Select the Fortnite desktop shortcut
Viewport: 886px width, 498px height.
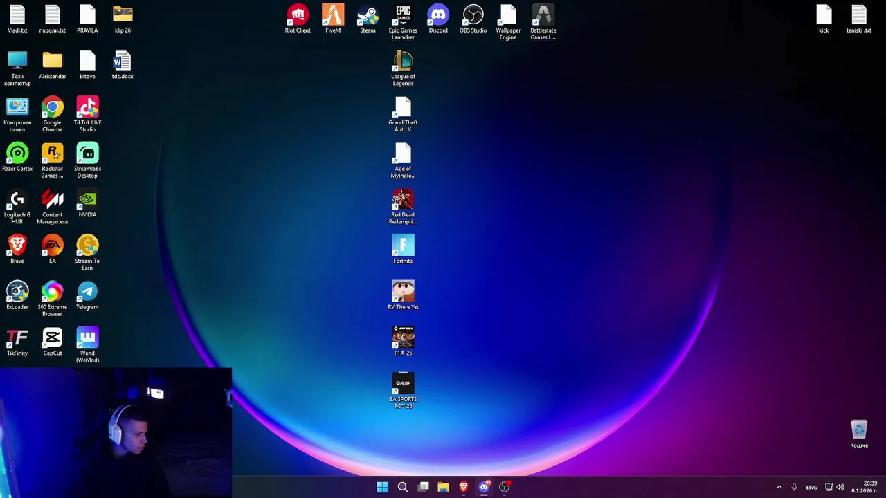click(403, 249)
